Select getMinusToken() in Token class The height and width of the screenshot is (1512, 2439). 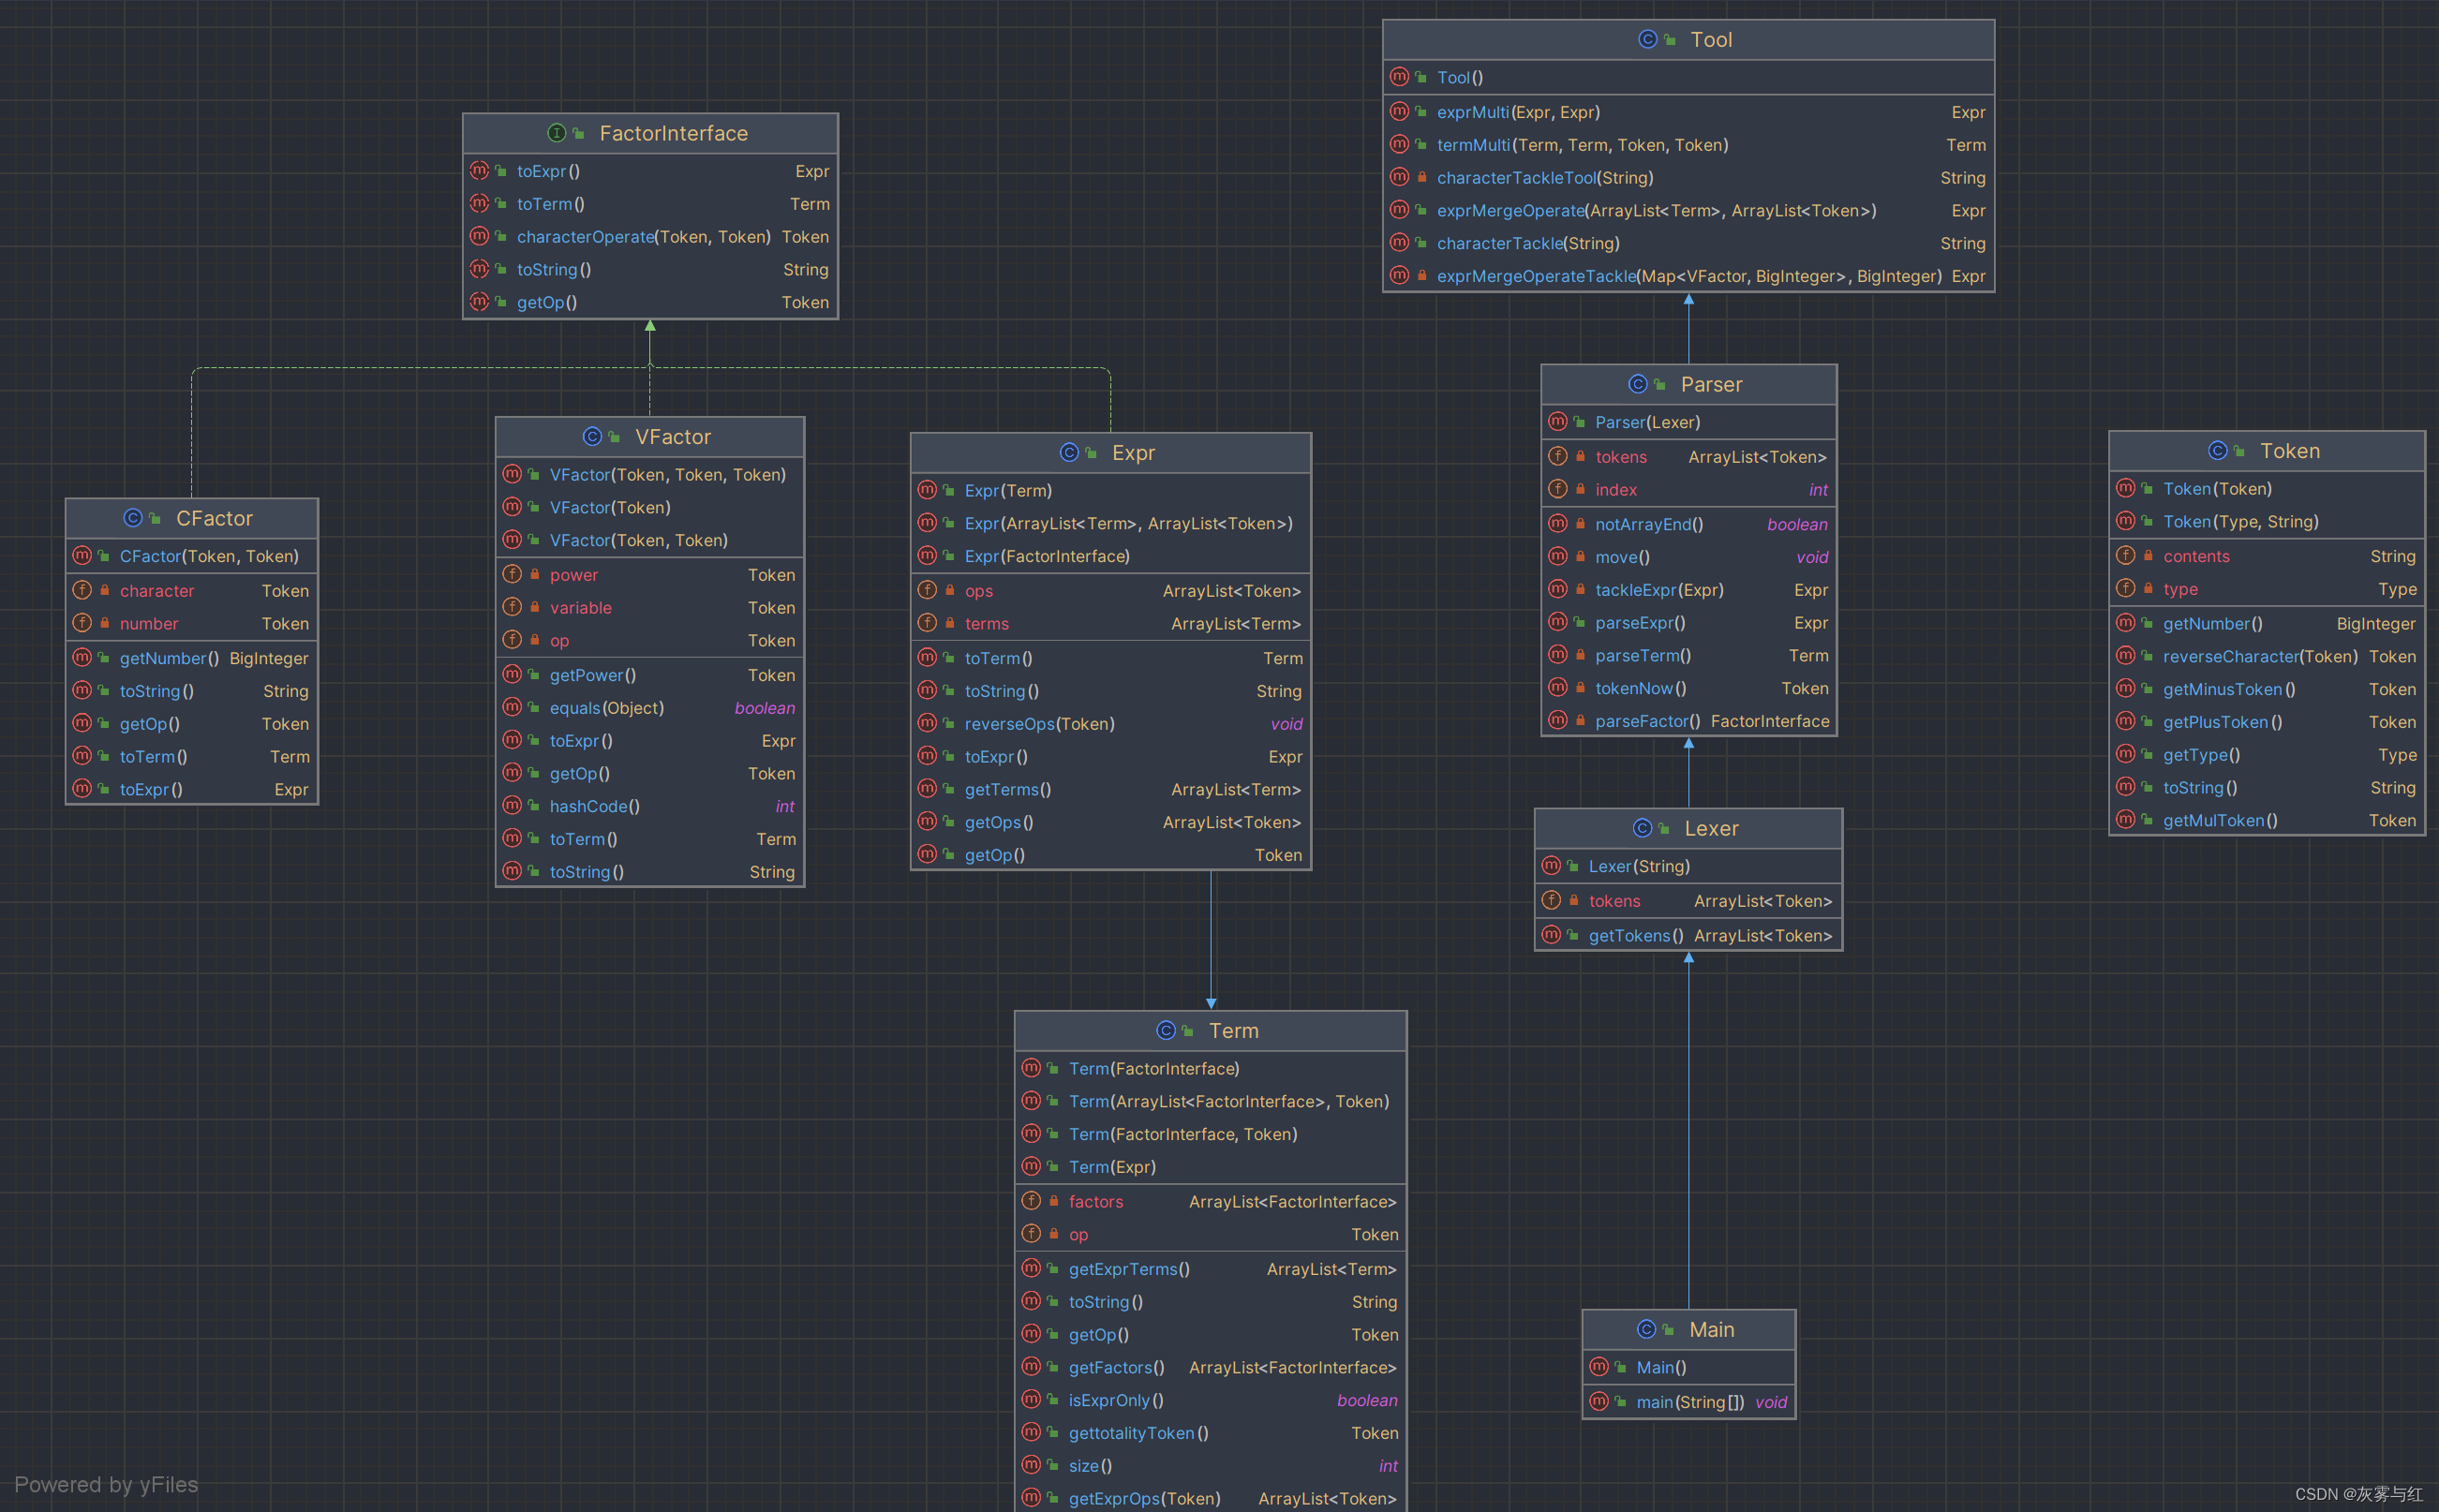pos(2266,689)
